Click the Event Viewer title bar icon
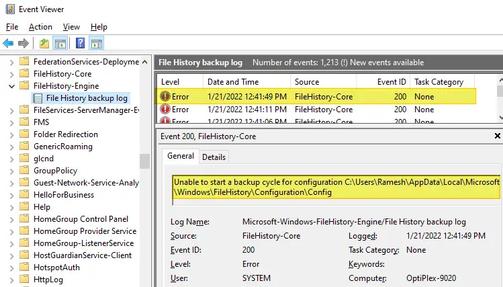 (x=10, y=9)
